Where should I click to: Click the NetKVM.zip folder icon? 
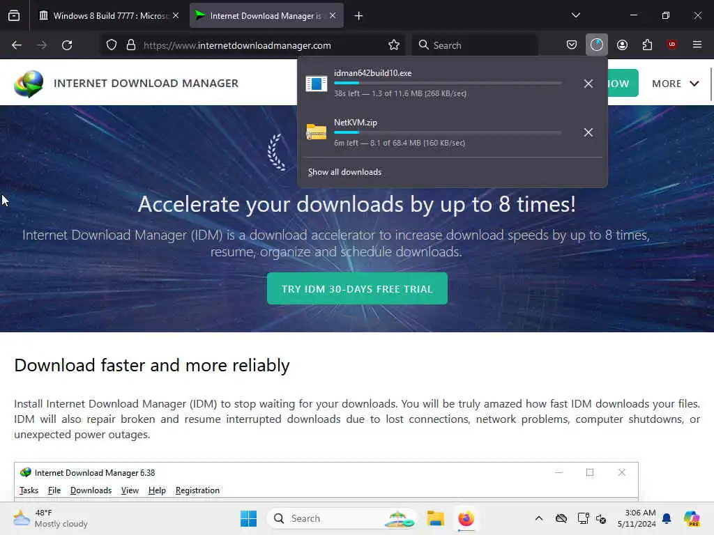[x=316, y=132]
